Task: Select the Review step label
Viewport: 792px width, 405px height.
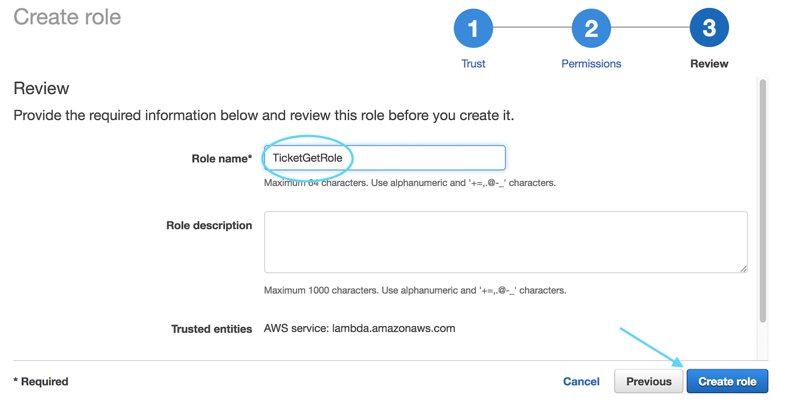Action: pyautogui.click(x=709, y=64)
